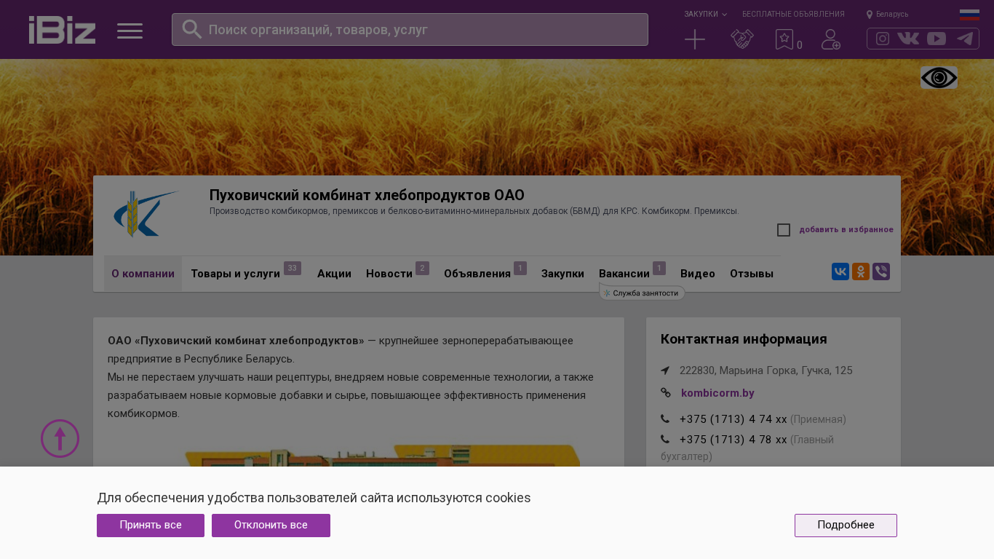This screenshot has height=559, width=994.
Task: Click the 'Служба занятости' badge
Action: tap(642, 293)
